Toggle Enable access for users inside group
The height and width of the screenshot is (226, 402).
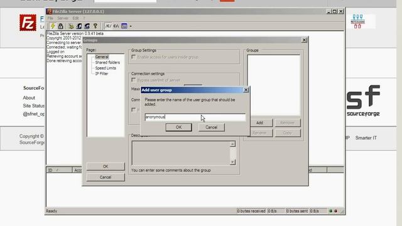pyautogui.click(x=134, y=57)
